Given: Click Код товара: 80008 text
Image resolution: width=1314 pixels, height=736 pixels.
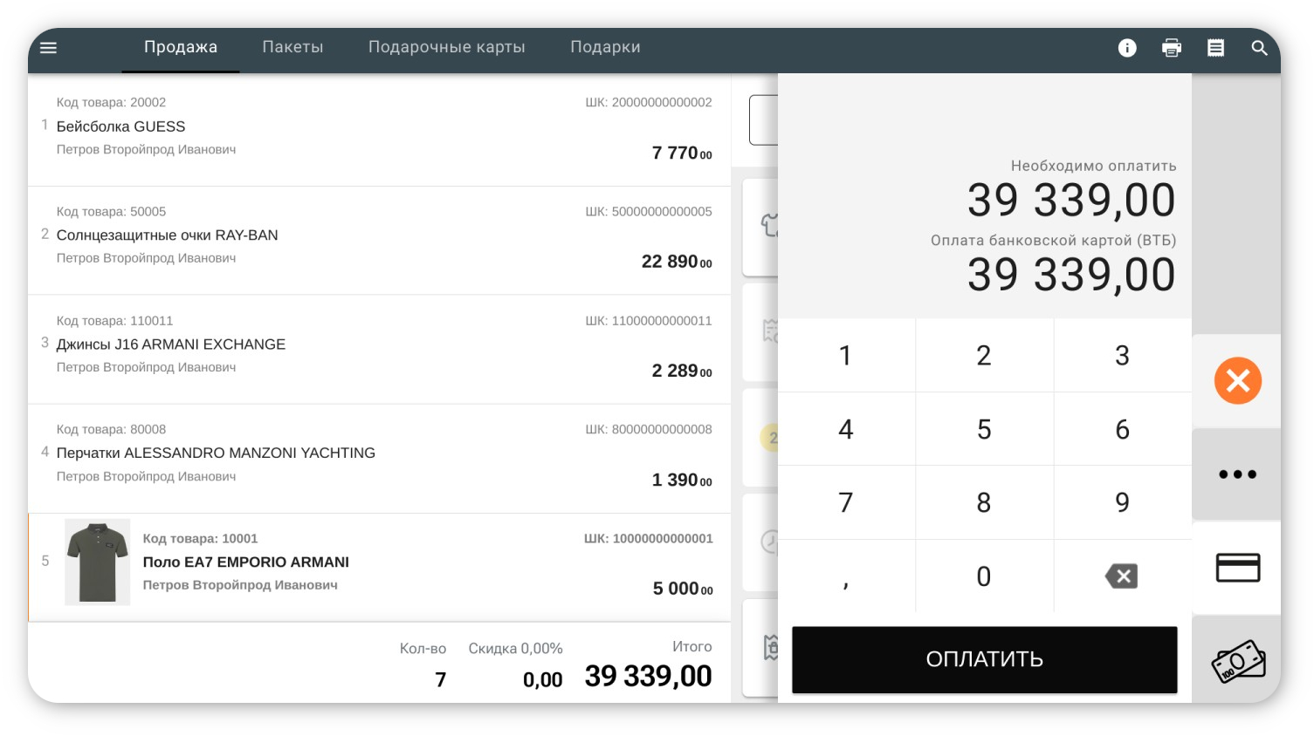Looking at the screenshot, I should coord(111,430).
